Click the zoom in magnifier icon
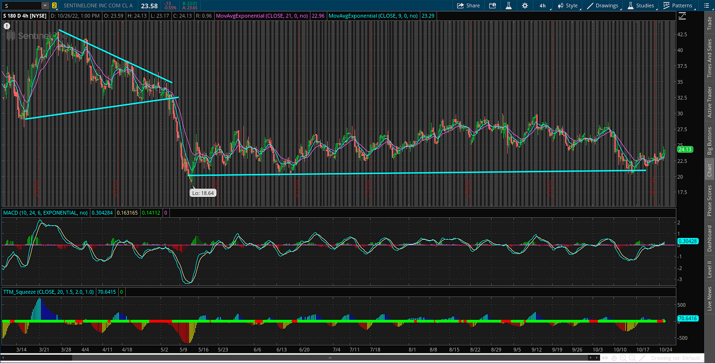 [x=623, y=358]
